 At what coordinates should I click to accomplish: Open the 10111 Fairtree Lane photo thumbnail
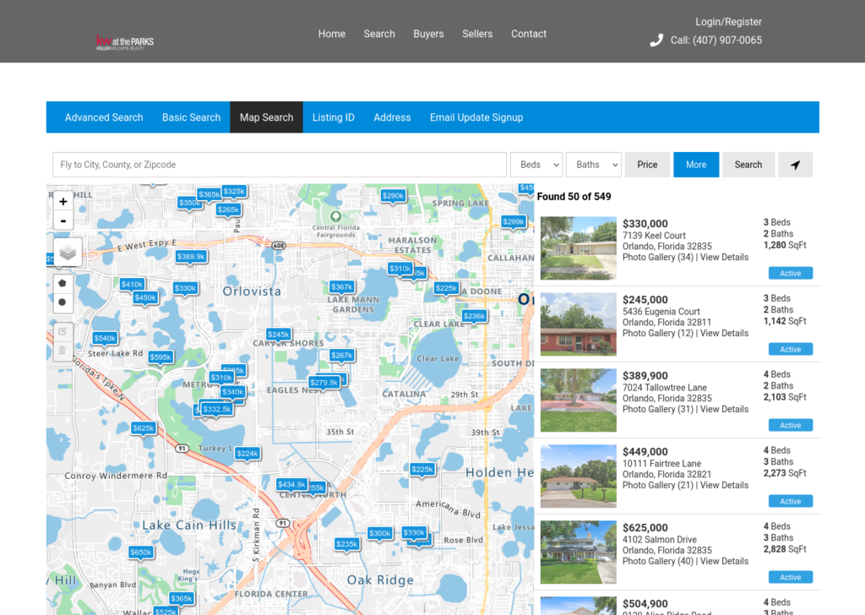578,476
